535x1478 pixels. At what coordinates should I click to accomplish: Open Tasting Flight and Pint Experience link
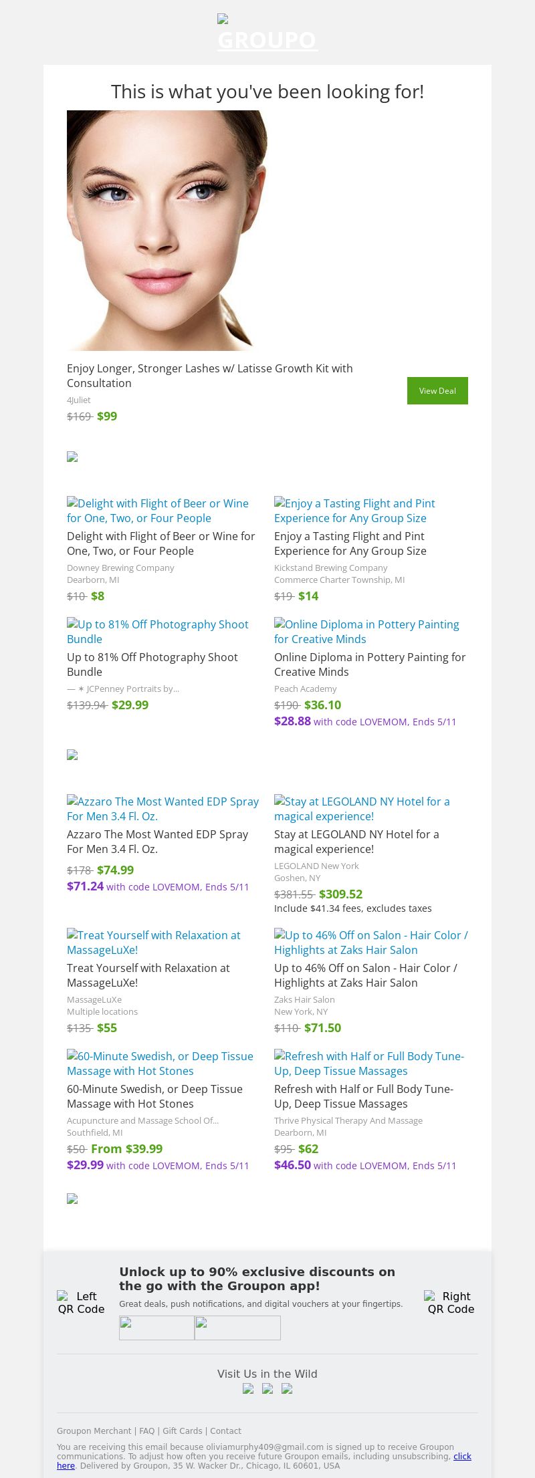click(x=354, y=511)
